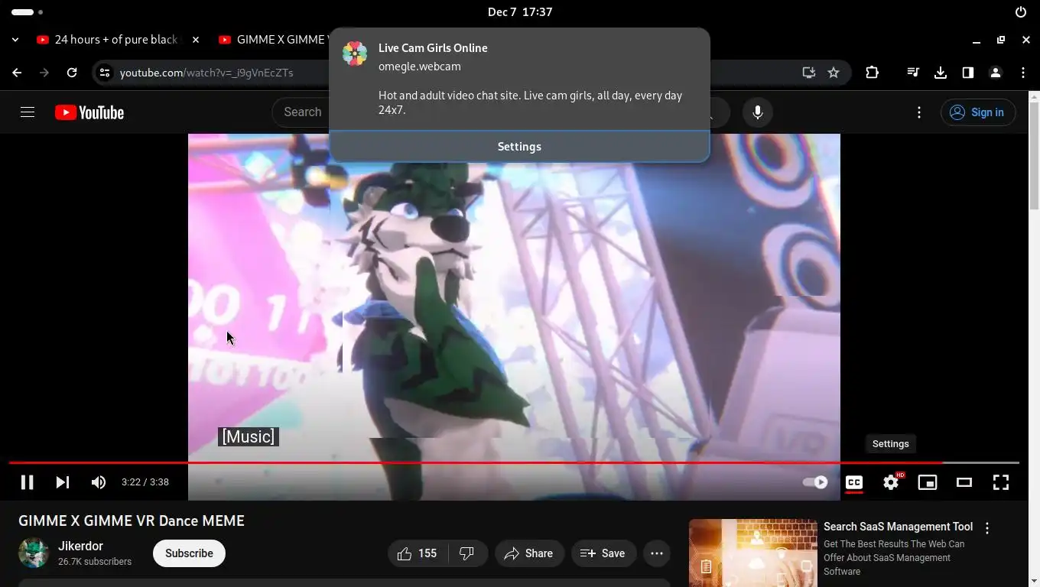Open the Jikerdor channel name link

80,546
